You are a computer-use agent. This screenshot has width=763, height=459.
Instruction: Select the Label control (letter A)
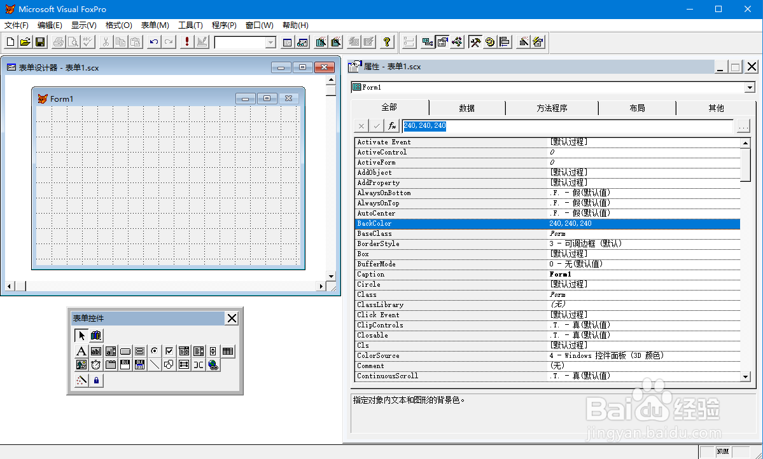click(x=81, y=351)
